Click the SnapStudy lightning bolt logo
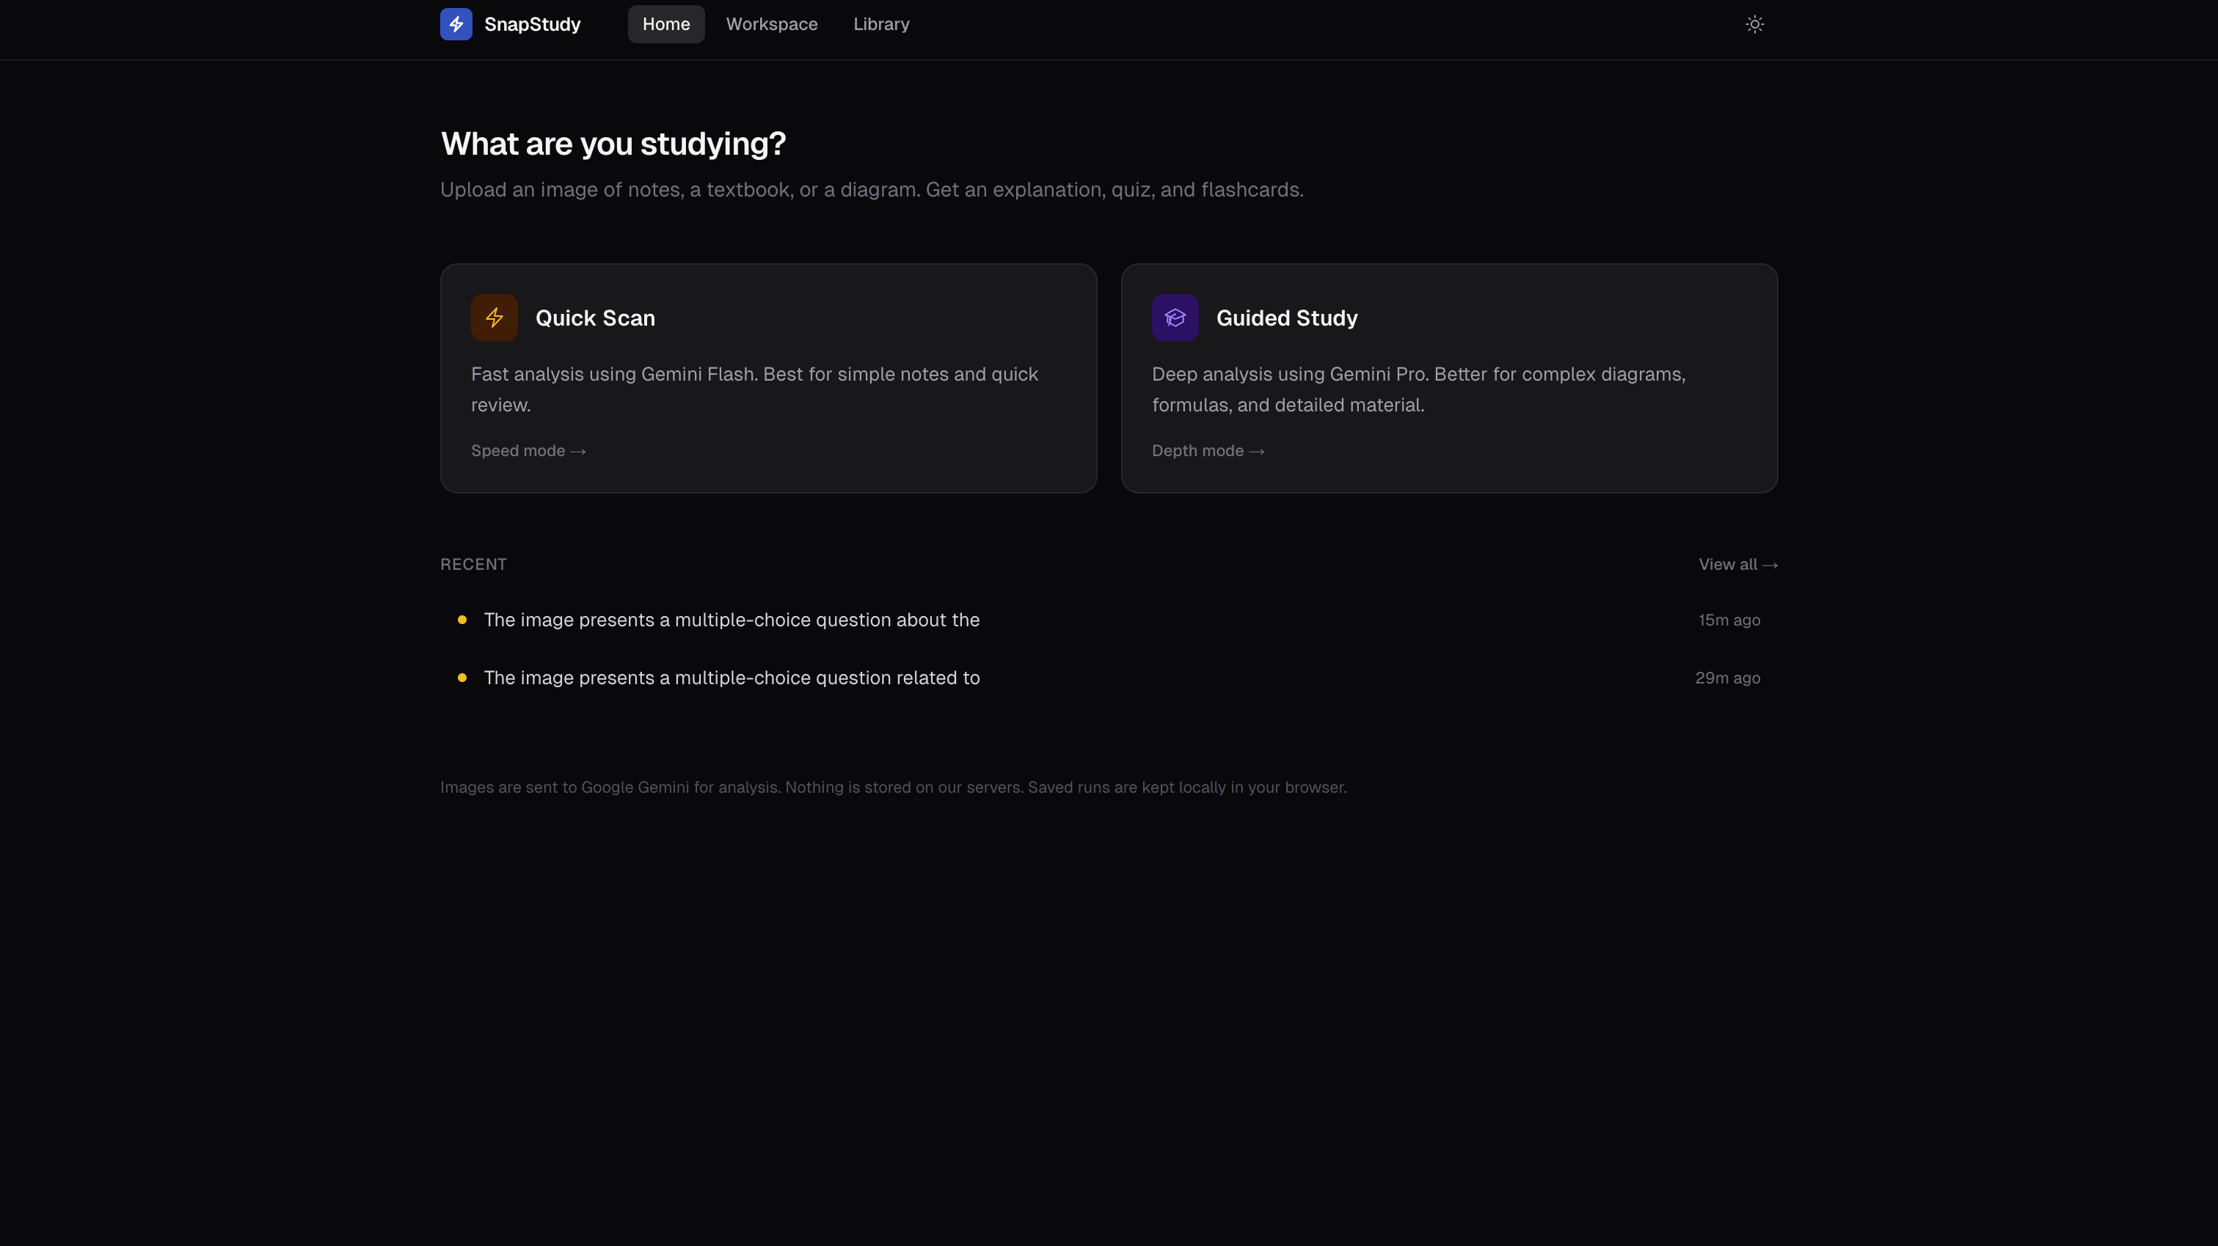This screenshot has width=2218, height=1246. pyautogui.click(x=456, y=24)
